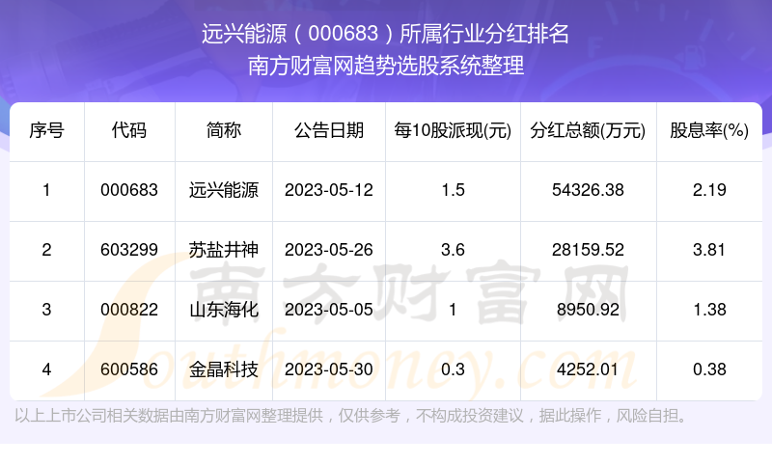Click stock code 600586

click(129, 369)
